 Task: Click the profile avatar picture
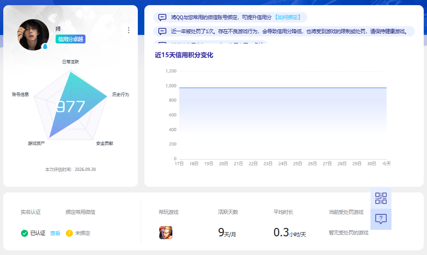(x=33, y=35)
